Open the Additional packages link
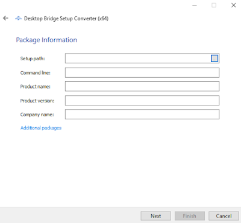Screen dimensions: 241x223 41,128
